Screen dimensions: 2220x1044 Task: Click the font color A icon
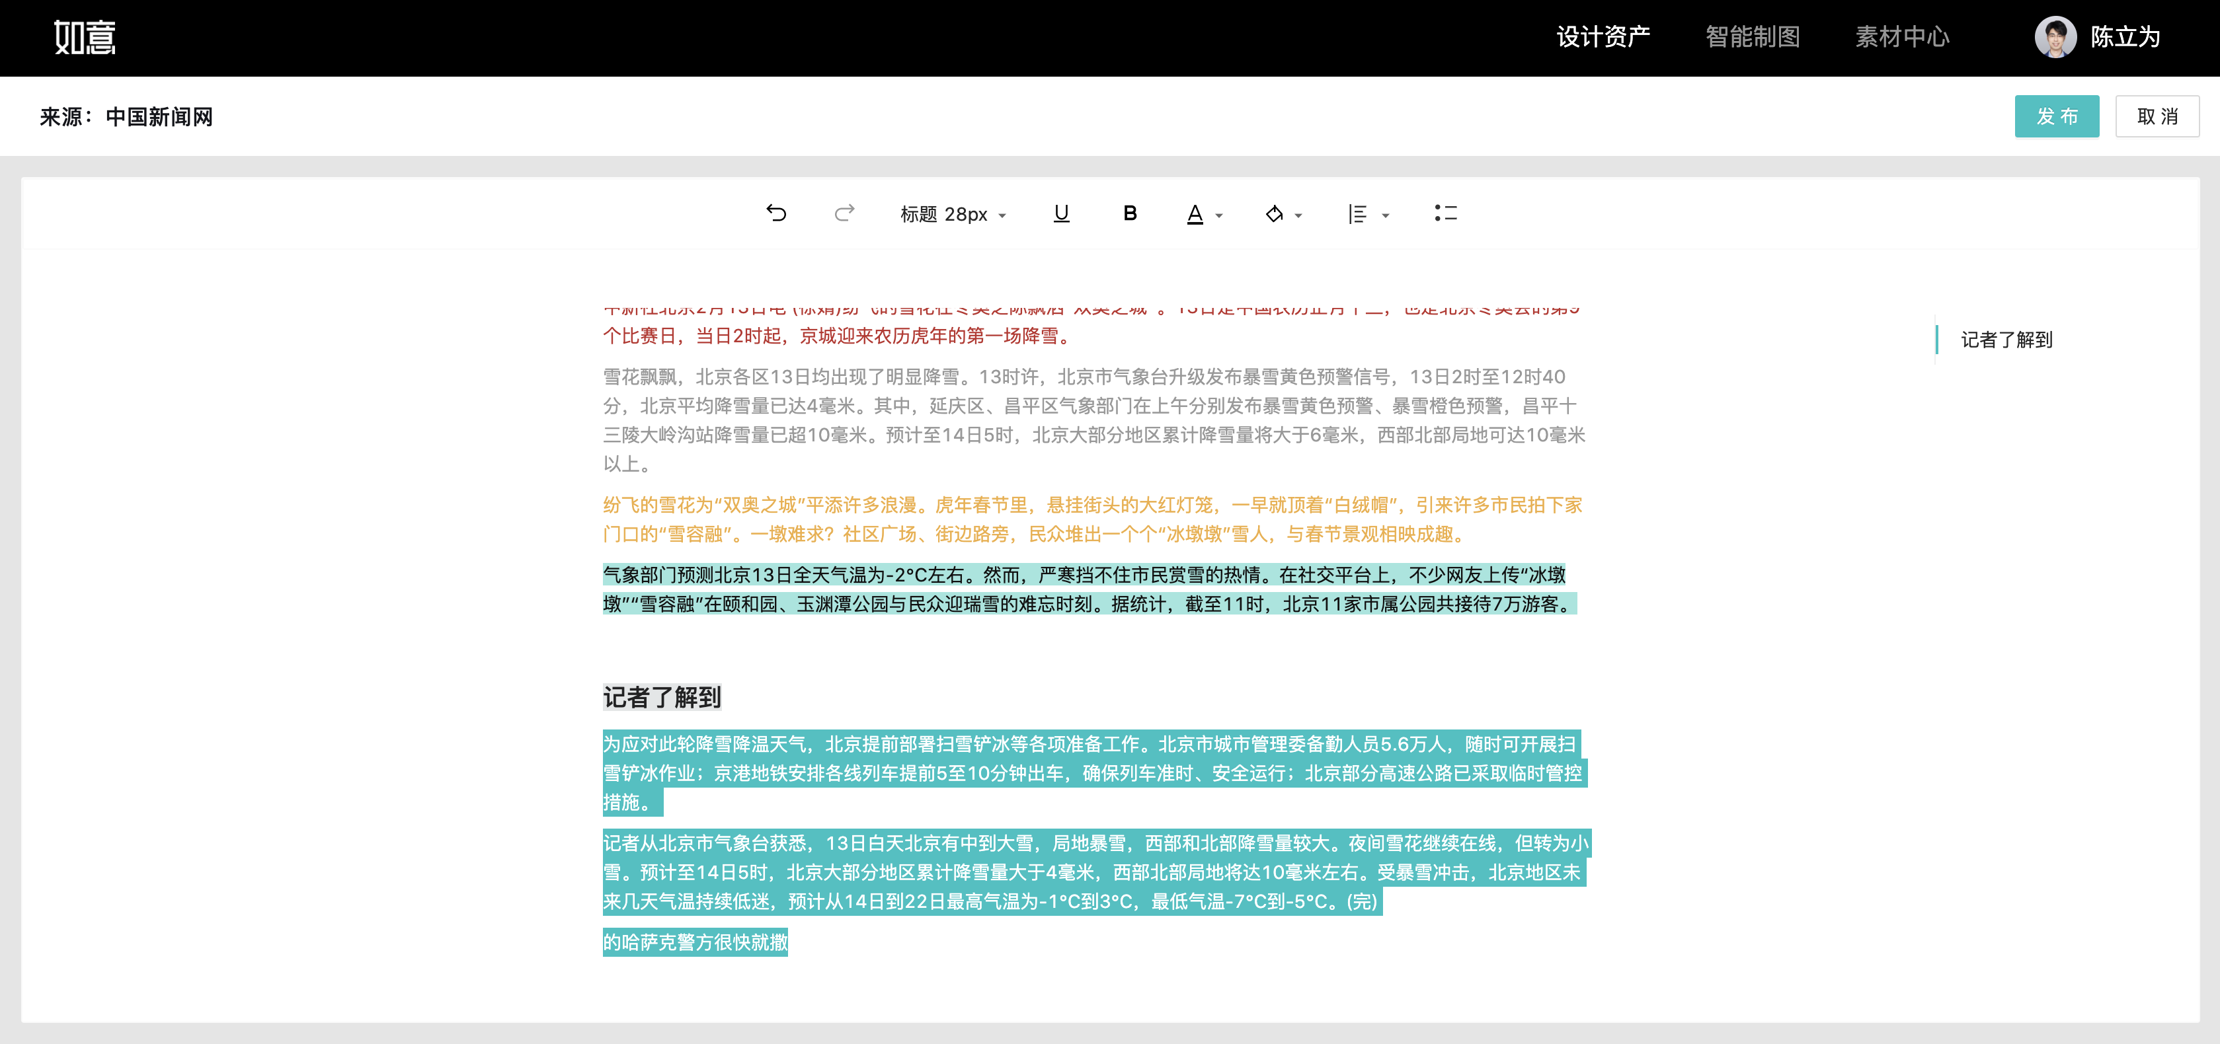pos(1195,213)
